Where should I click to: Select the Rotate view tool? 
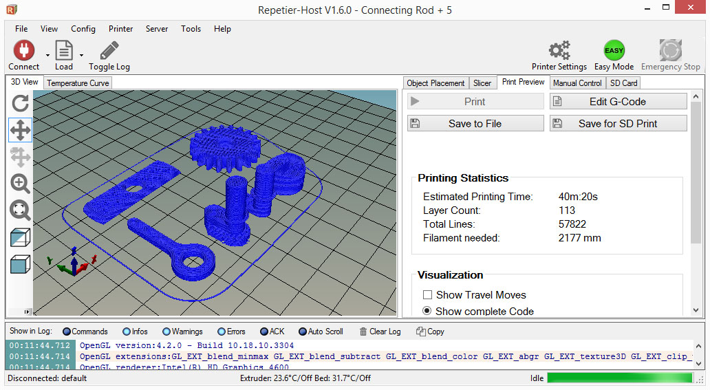click(x=21, y=103)
